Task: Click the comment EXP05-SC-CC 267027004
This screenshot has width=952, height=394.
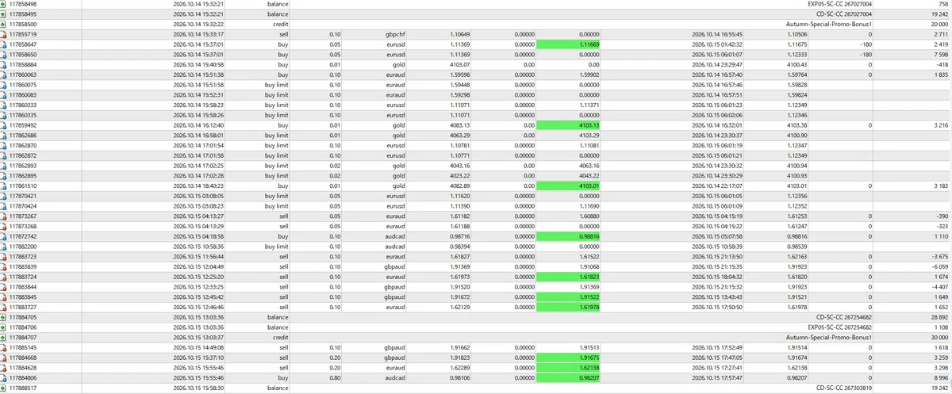Action: (839, 4)
